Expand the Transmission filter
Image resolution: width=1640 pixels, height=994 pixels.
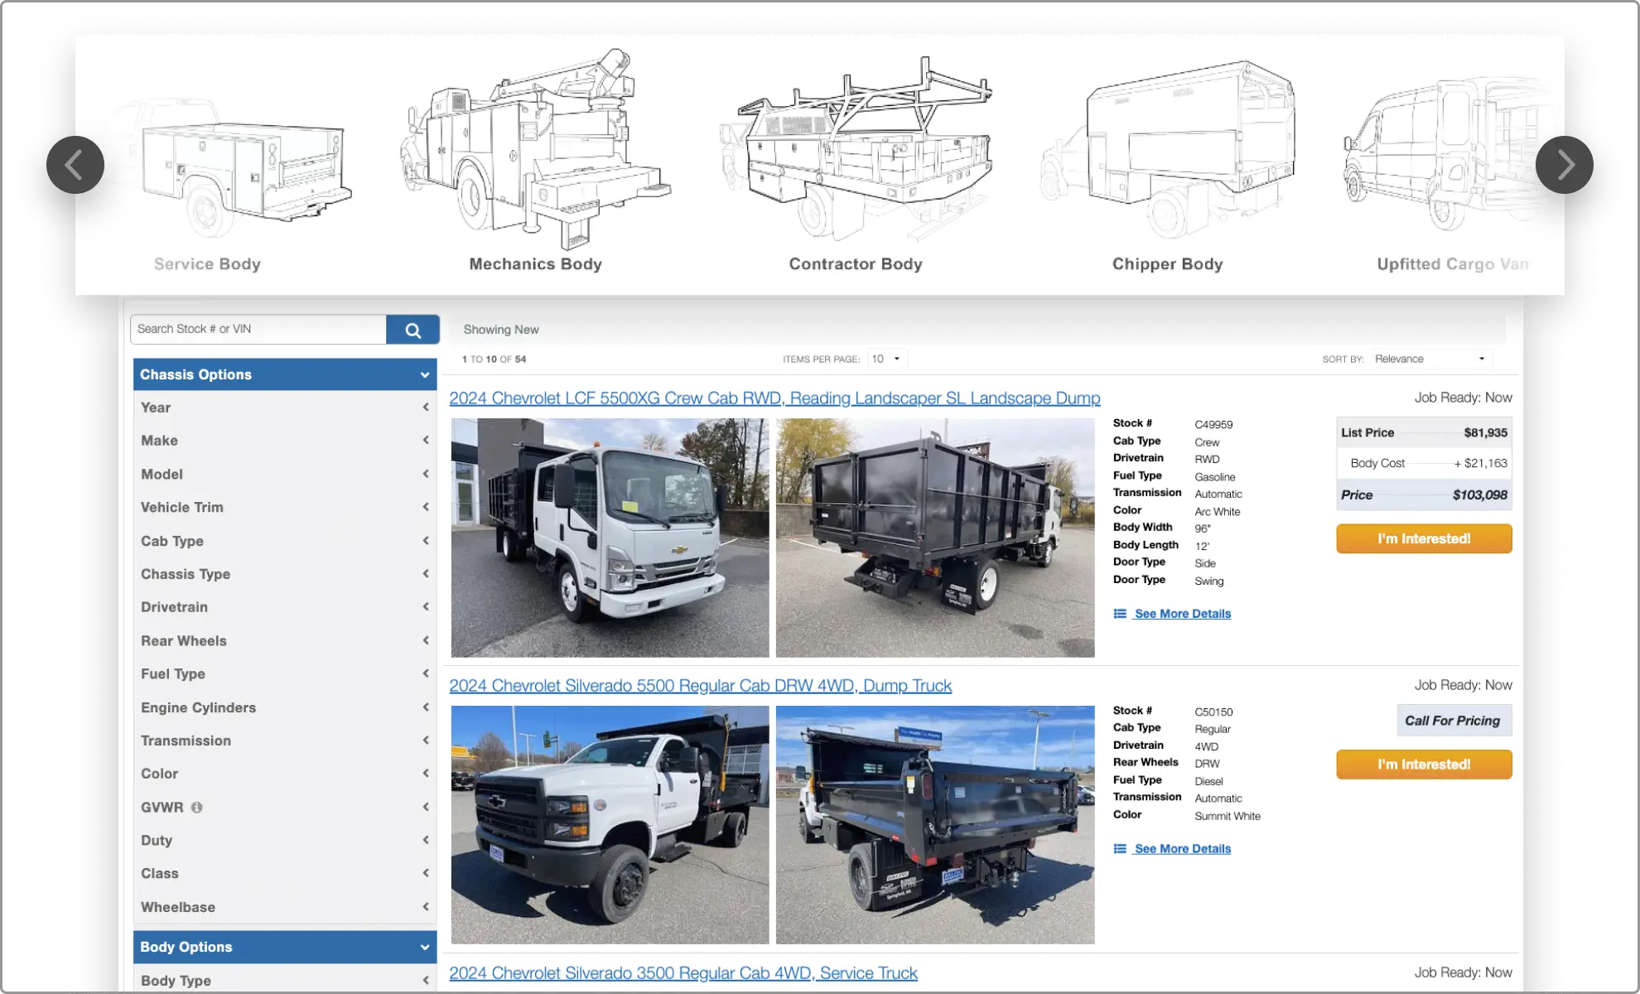(285, 741)
